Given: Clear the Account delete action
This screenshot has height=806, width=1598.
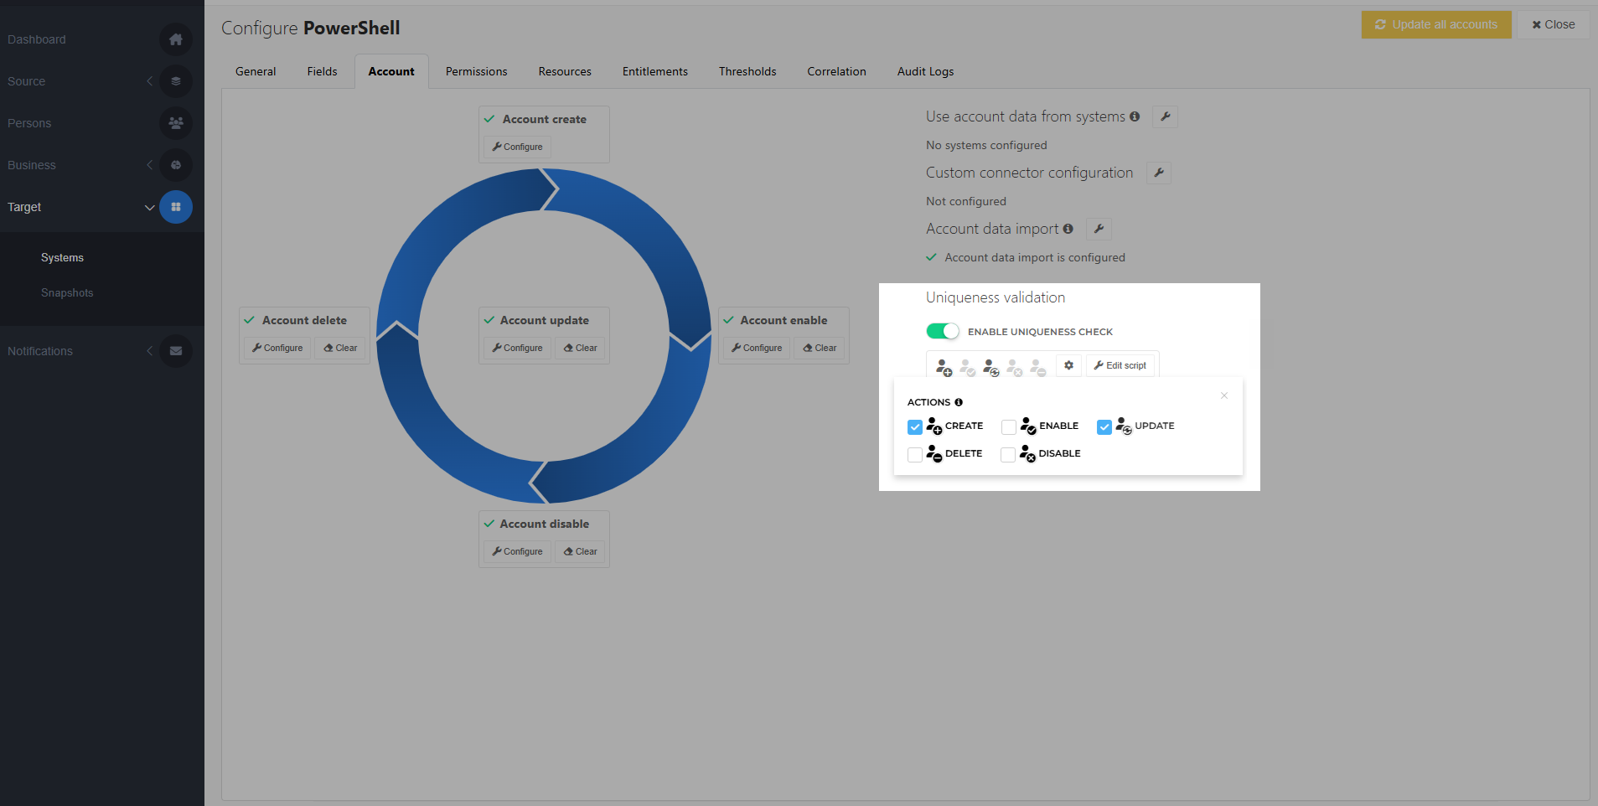Looking at the screenshot, I should (x=340, y=348).
